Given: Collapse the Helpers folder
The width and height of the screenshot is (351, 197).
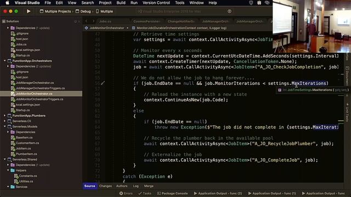Looking at the screenshot, I should click(8, 170).
